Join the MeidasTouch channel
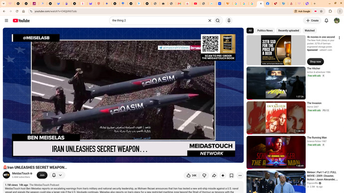Viewport: 344px width, 193px height. [x=42, y=175]
